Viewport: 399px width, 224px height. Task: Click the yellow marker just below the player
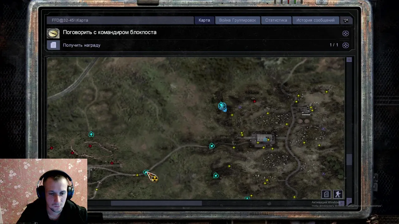[x=232, y=115]
